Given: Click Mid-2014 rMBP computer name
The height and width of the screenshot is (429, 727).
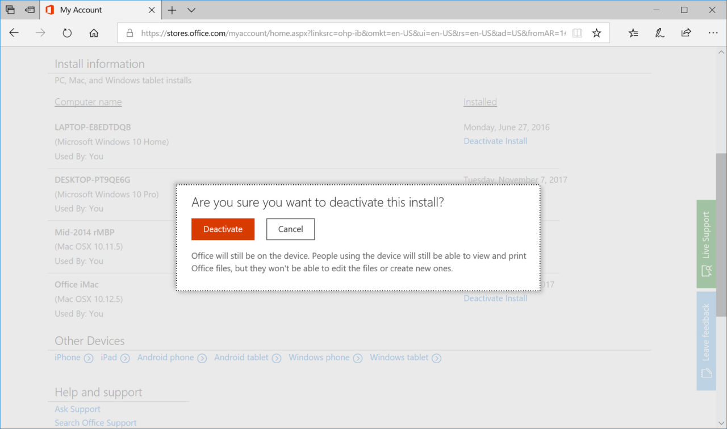Looking at the screenshot, I should (x=85, y=232).
